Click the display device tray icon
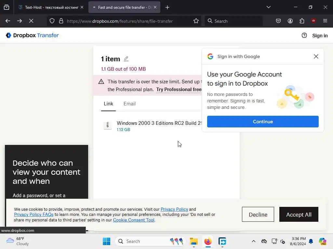333x249 pixels. point(274,241)
